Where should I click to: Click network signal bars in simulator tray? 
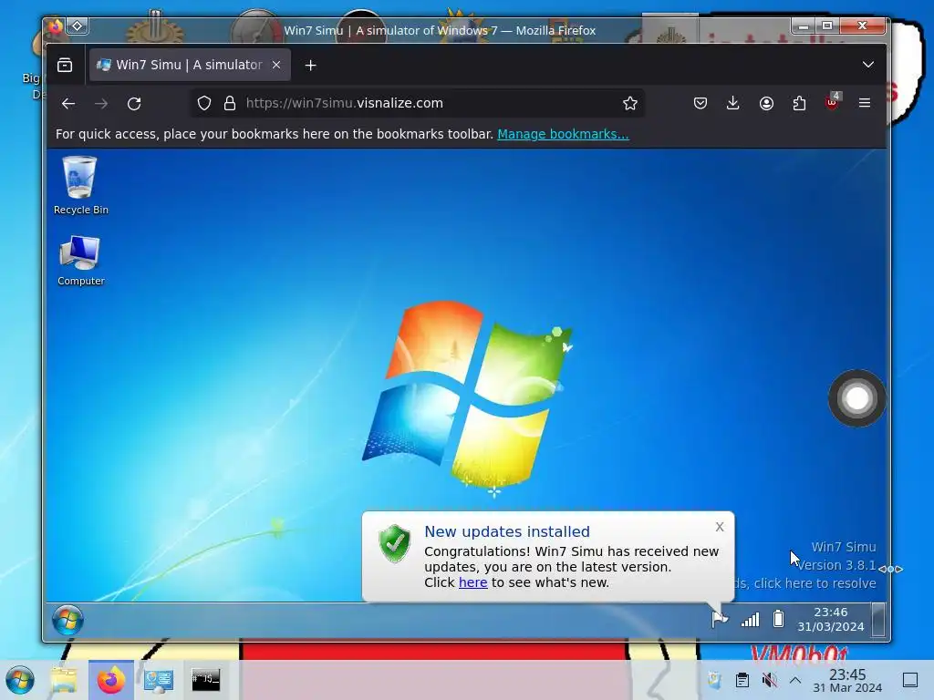pyautogui.click(x=750, y=620)
